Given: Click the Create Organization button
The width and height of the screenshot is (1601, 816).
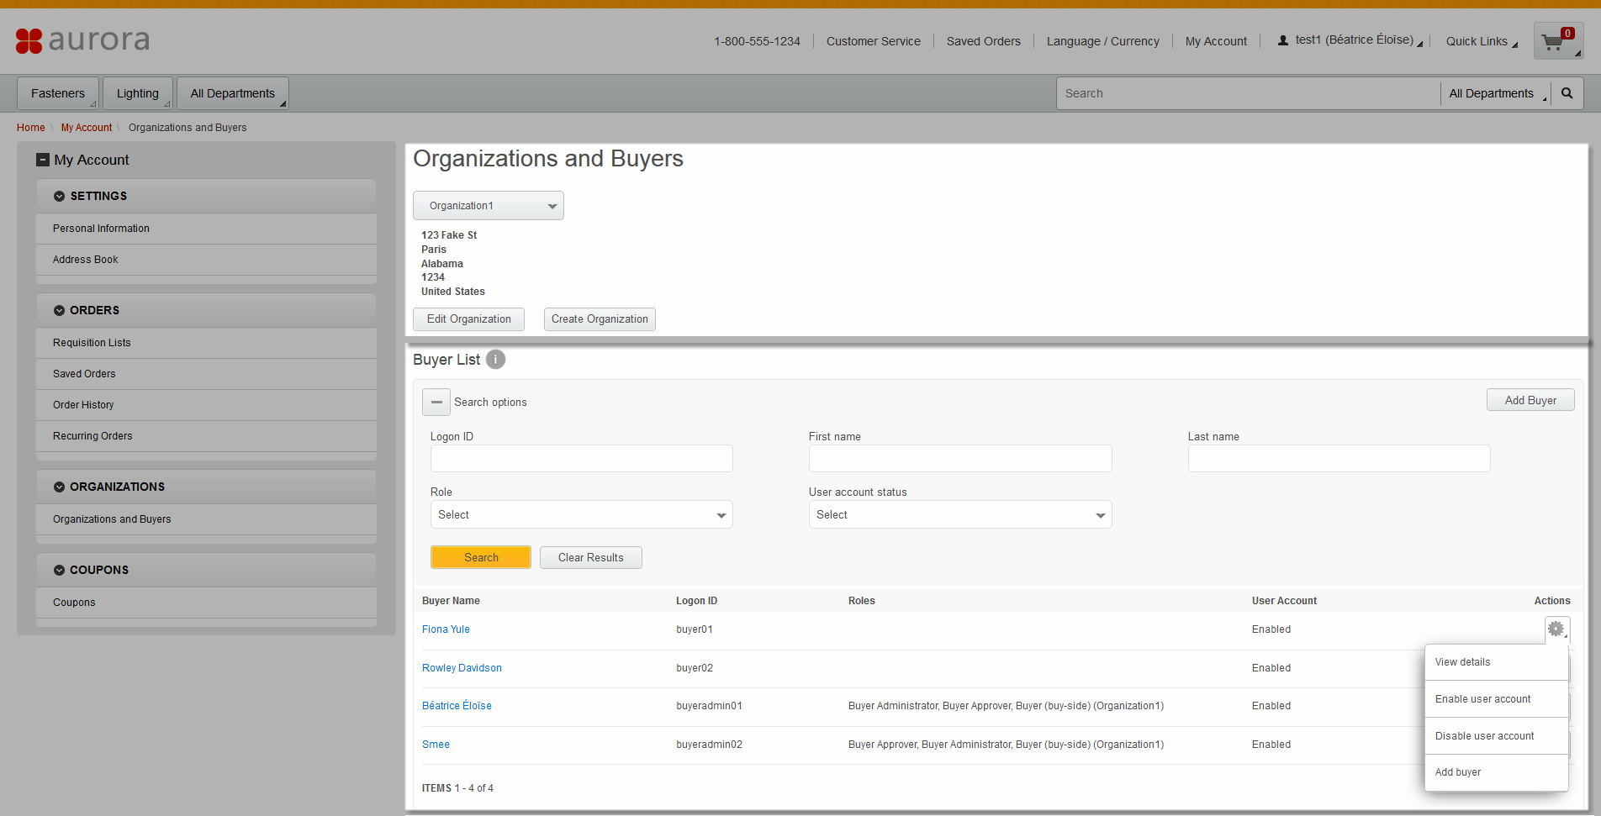Looking at the screenshot, I should pyautogui.click(x=599, y=319).
